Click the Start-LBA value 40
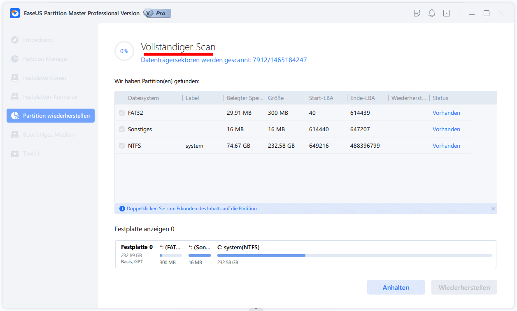The width and height of the screenshot is (517, 311). (x=312, y=113)
